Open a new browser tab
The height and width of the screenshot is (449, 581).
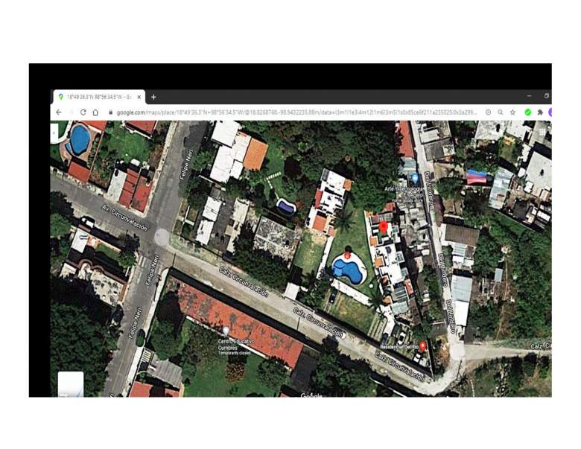(153, 97)
